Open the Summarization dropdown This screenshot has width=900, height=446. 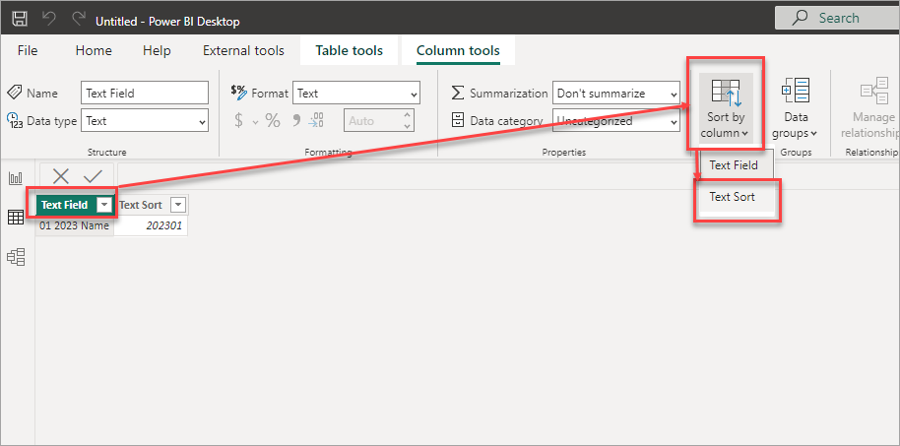616,93
